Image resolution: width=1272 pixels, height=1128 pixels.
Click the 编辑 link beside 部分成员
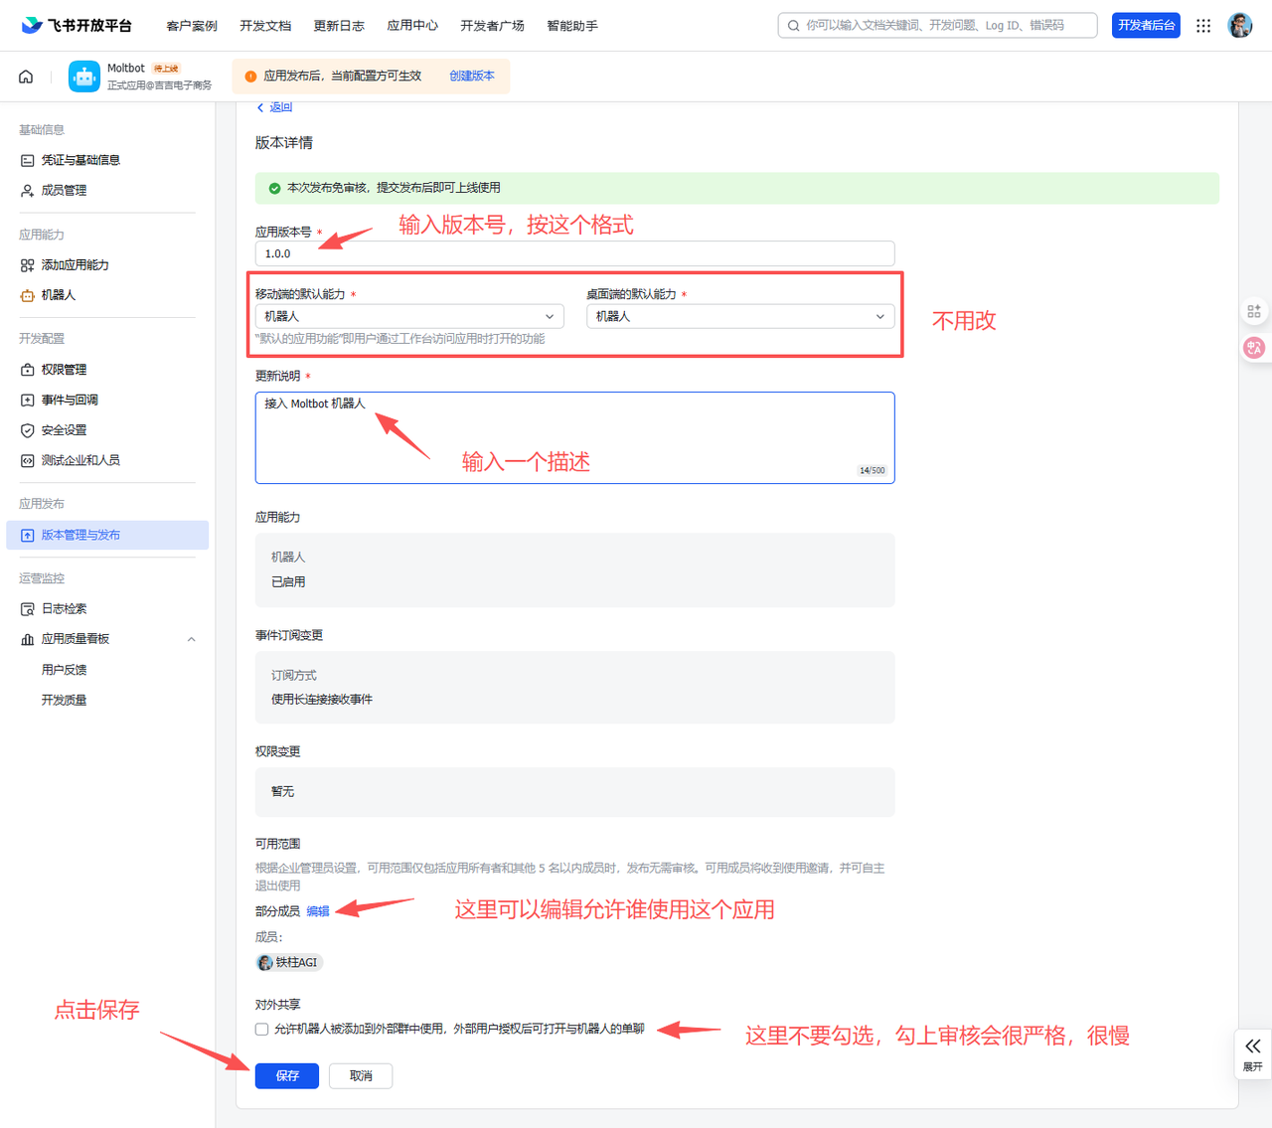318,911
